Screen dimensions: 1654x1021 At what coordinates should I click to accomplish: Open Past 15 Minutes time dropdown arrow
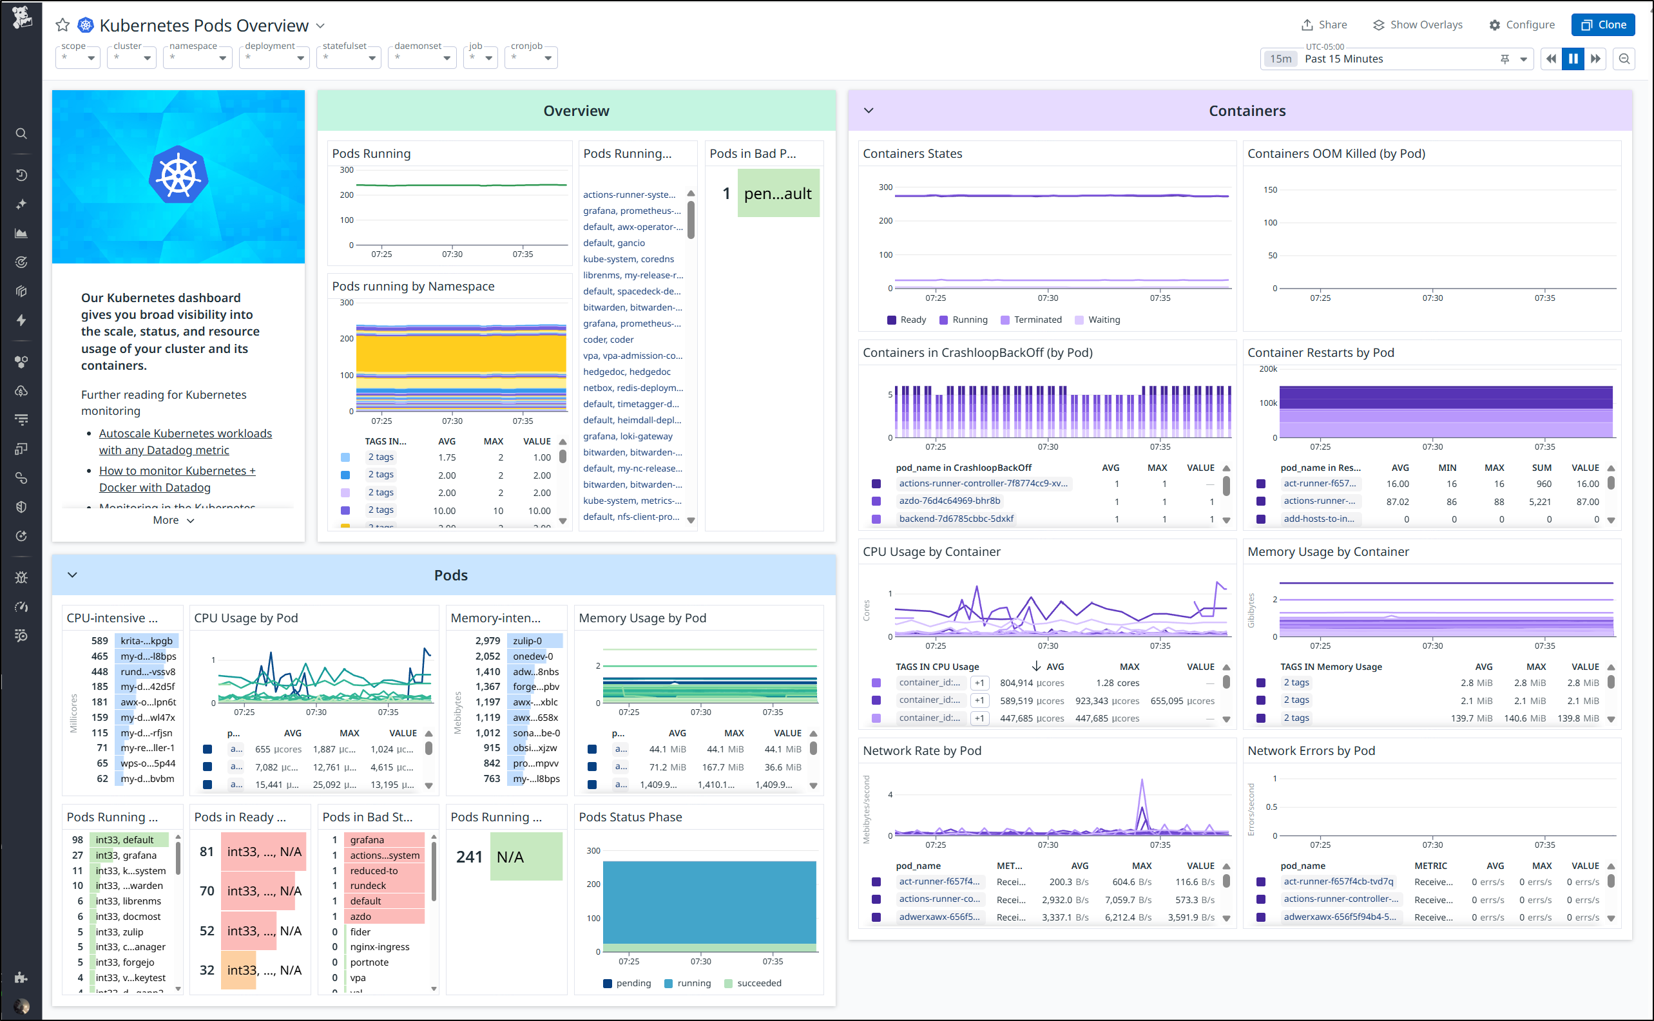(x=1524, y=59)
